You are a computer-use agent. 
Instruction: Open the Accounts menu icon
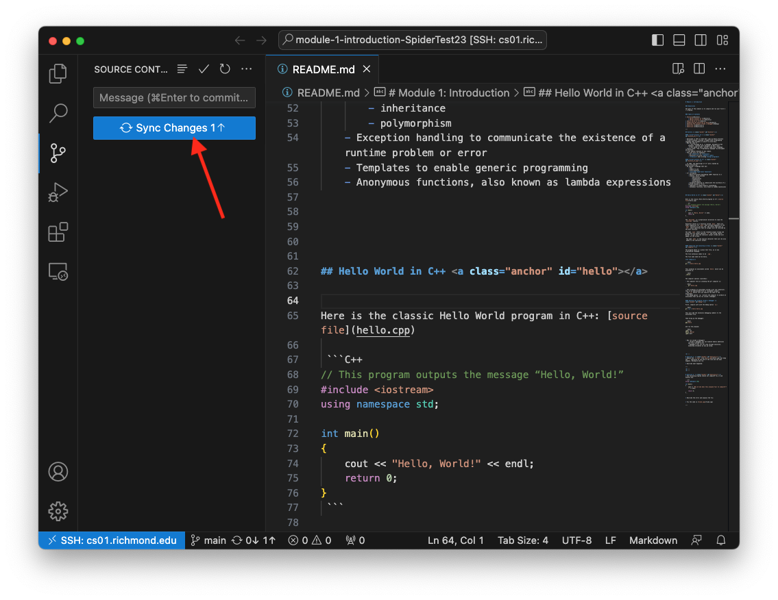58,471
